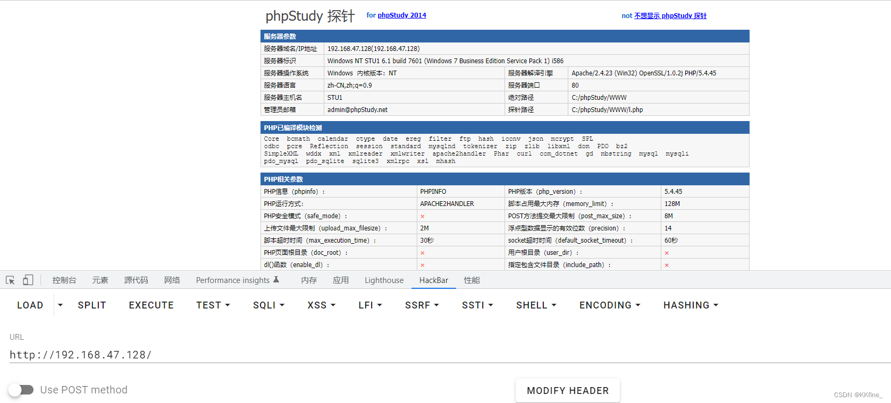This screenshot has height=403, width=891.
Task: Click the precision value 14
Action: (x=668, y=228)
